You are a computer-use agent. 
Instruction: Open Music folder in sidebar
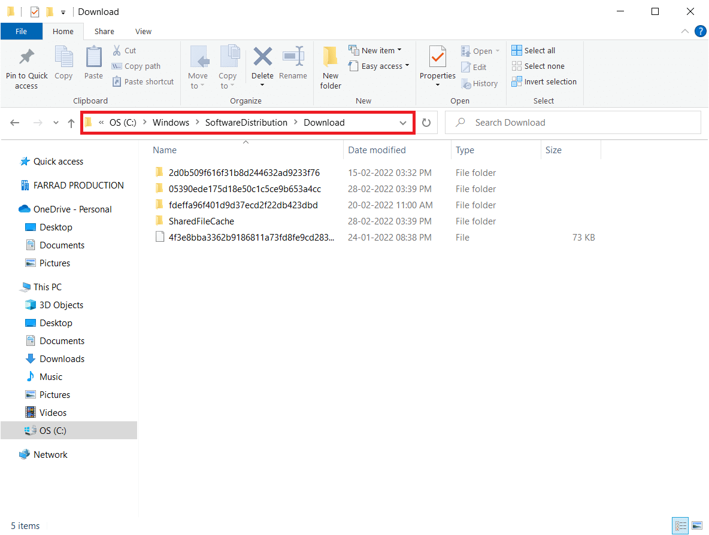pos(51,377)
